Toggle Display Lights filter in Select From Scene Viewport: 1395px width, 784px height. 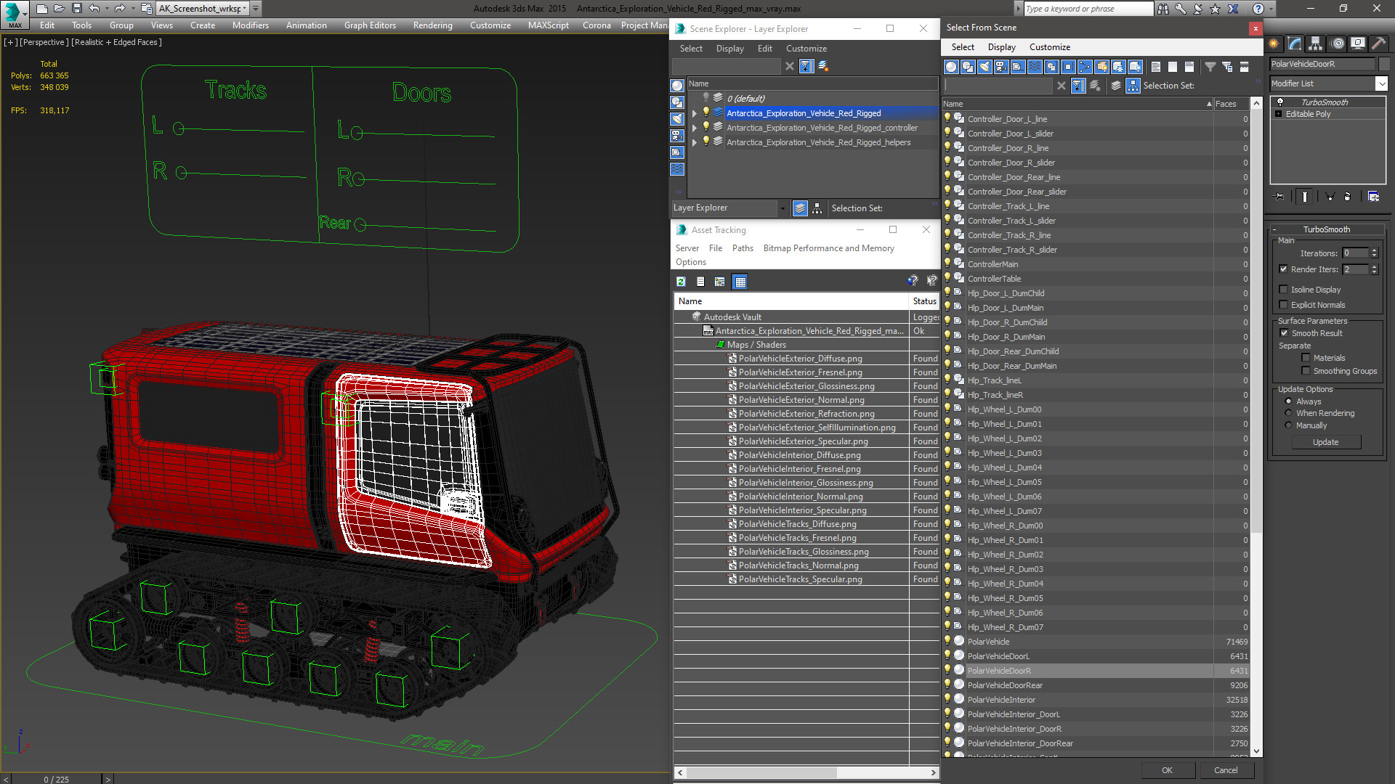coord(984,67)
